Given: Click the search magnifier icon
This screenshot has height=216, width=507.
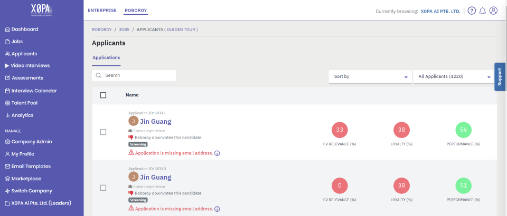Looking at the screenshot, I should click(98, 75).
